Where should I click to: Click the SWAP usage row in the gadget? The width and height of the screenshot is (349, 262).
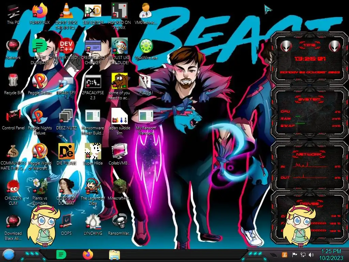(x=310, y=126)
